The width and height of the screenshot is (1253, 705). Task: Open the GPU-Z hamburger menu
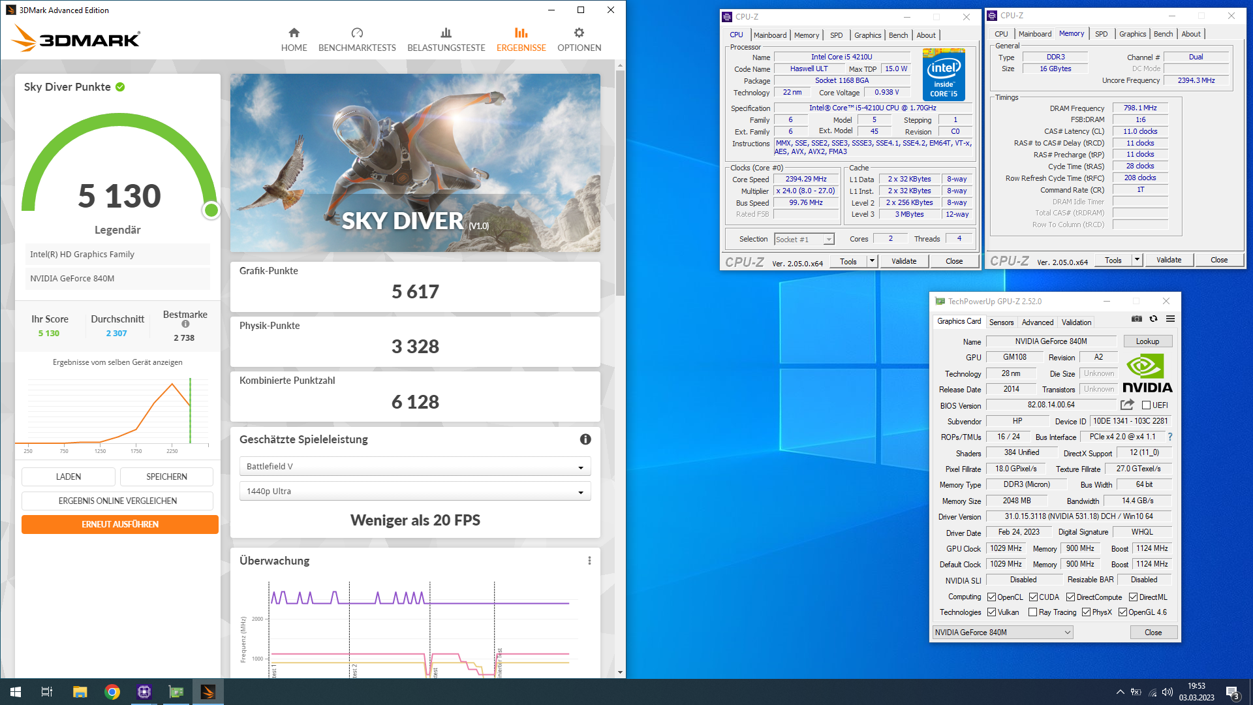(1170, 319)
